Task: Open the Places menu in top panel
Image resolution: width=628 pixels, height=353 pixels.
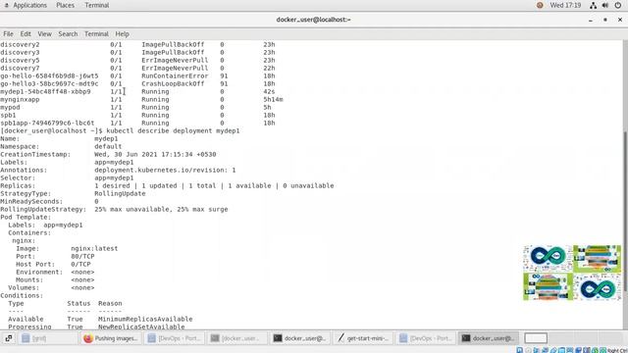Action: pos(66,5)
